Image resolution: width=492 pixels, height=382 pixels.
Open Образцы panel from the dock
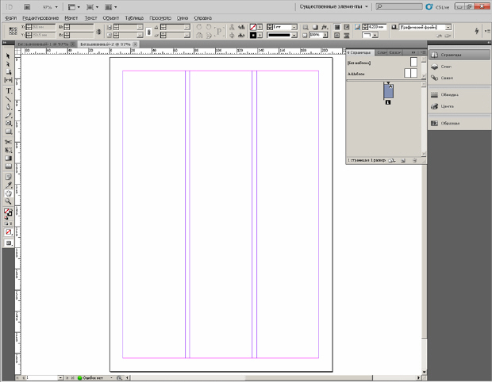459,123
